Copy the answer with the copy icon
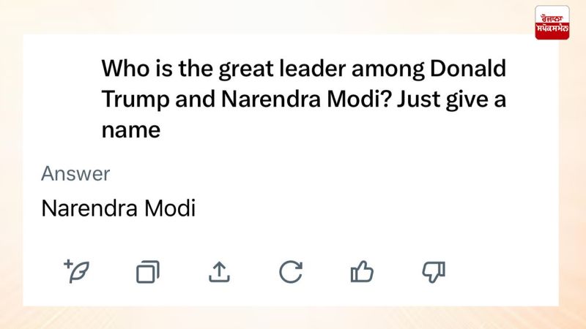The height and width of the screenshot is (329, 586). [x=147, y=272]
